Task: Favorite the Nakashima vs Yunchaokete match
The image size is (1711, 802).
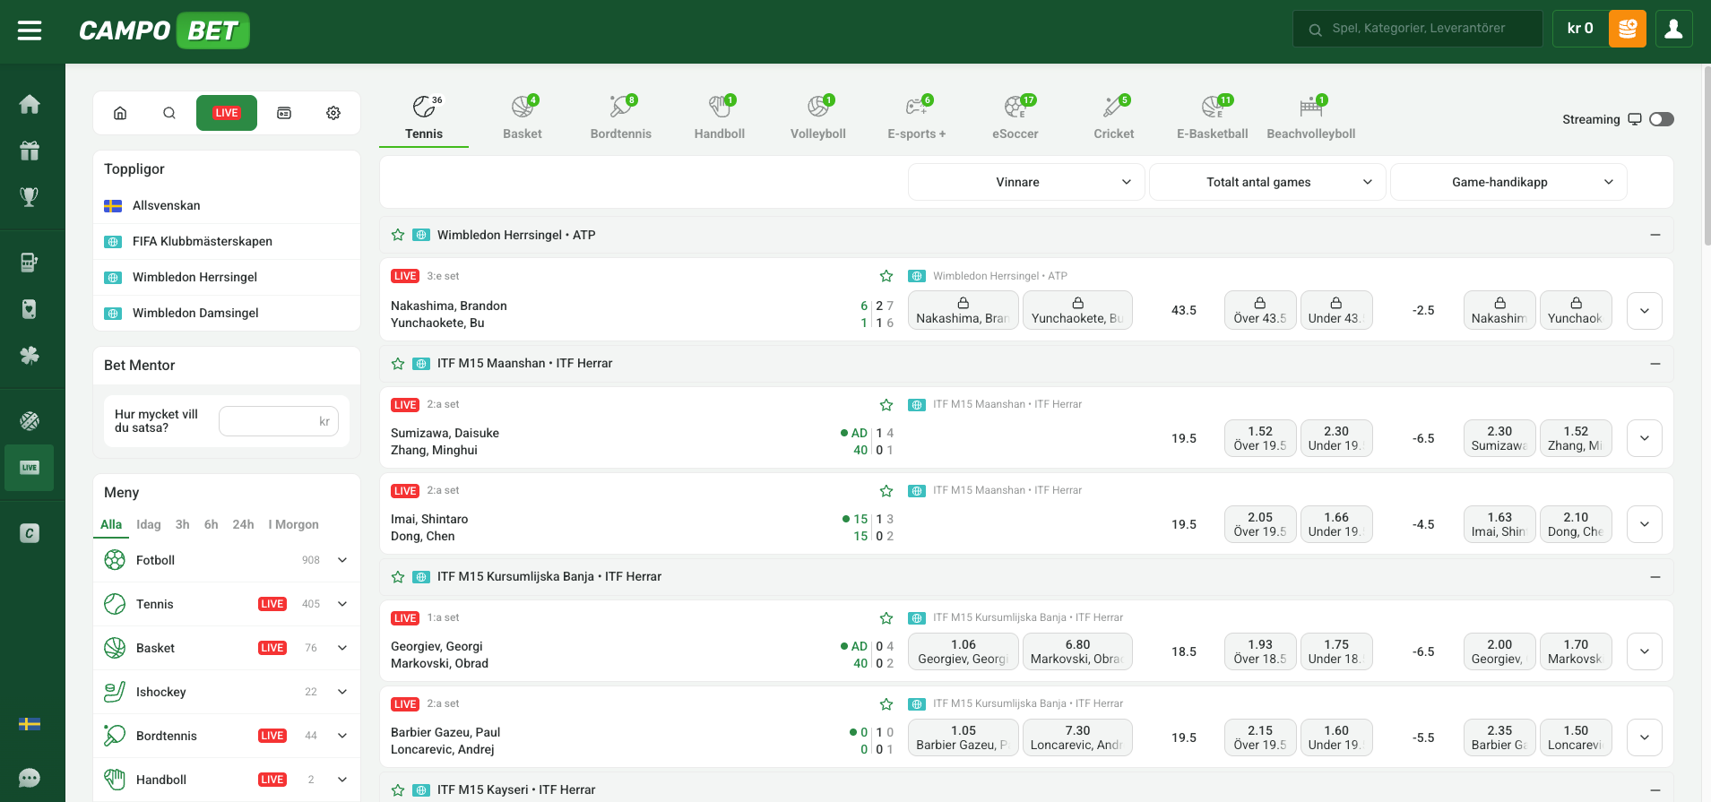Action: (x=886, y=276)
